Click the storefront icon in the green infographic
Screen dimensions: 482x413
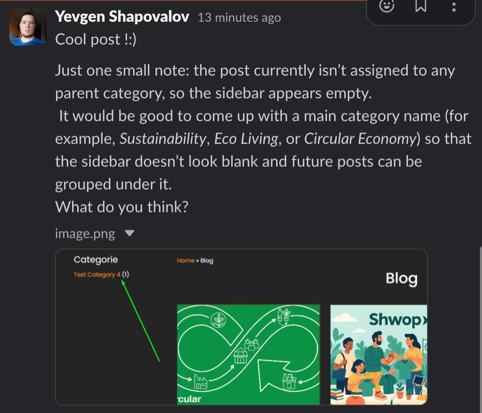(x=240, y=357)
